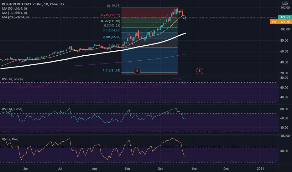Select the MA (55, ohlc4, 0) indicator legend
The image size is (292, 172).
pos(14,8)
